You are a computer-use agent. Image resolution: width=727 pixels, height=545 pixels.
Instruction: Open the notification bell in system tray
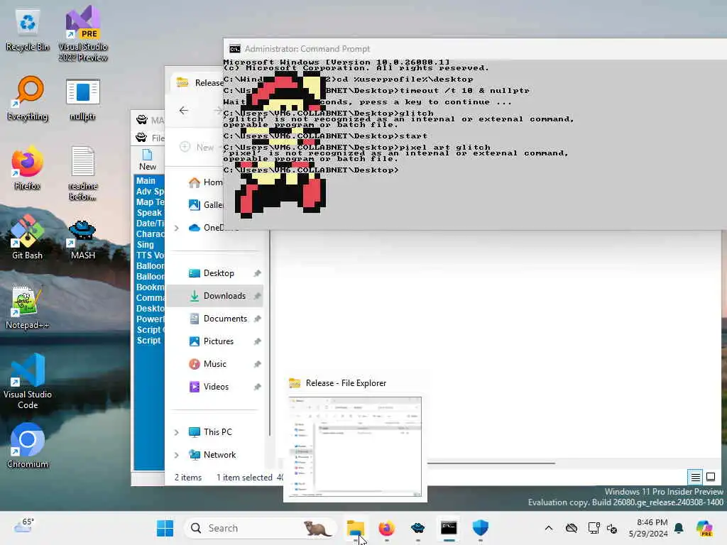click(x=679, y=528)
